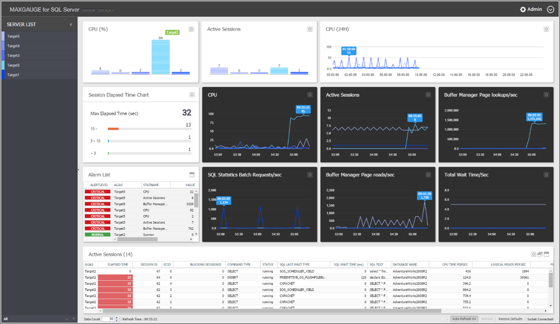Image resolution: width=560 pixels, height=324 pixels.
Task: Open SQL Statistics Batch Requests/sec settings
Action: coord(310,175)
